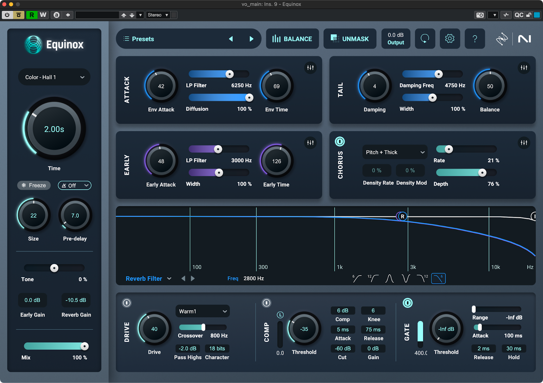
Task: Select the bell peak filter shape icon
Action: pos(389,279)
